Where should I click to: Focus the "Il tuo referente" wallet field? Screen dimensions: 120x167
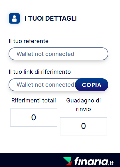pyautogui.click(x=58, y=54)
